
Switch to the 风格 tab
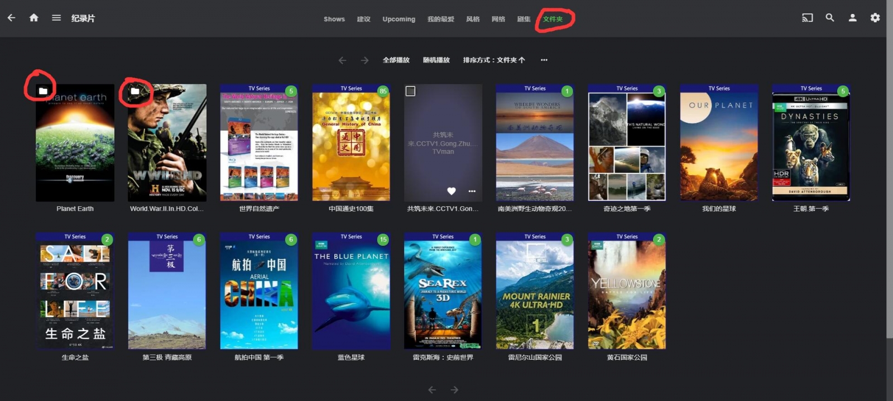click(473, 19)
